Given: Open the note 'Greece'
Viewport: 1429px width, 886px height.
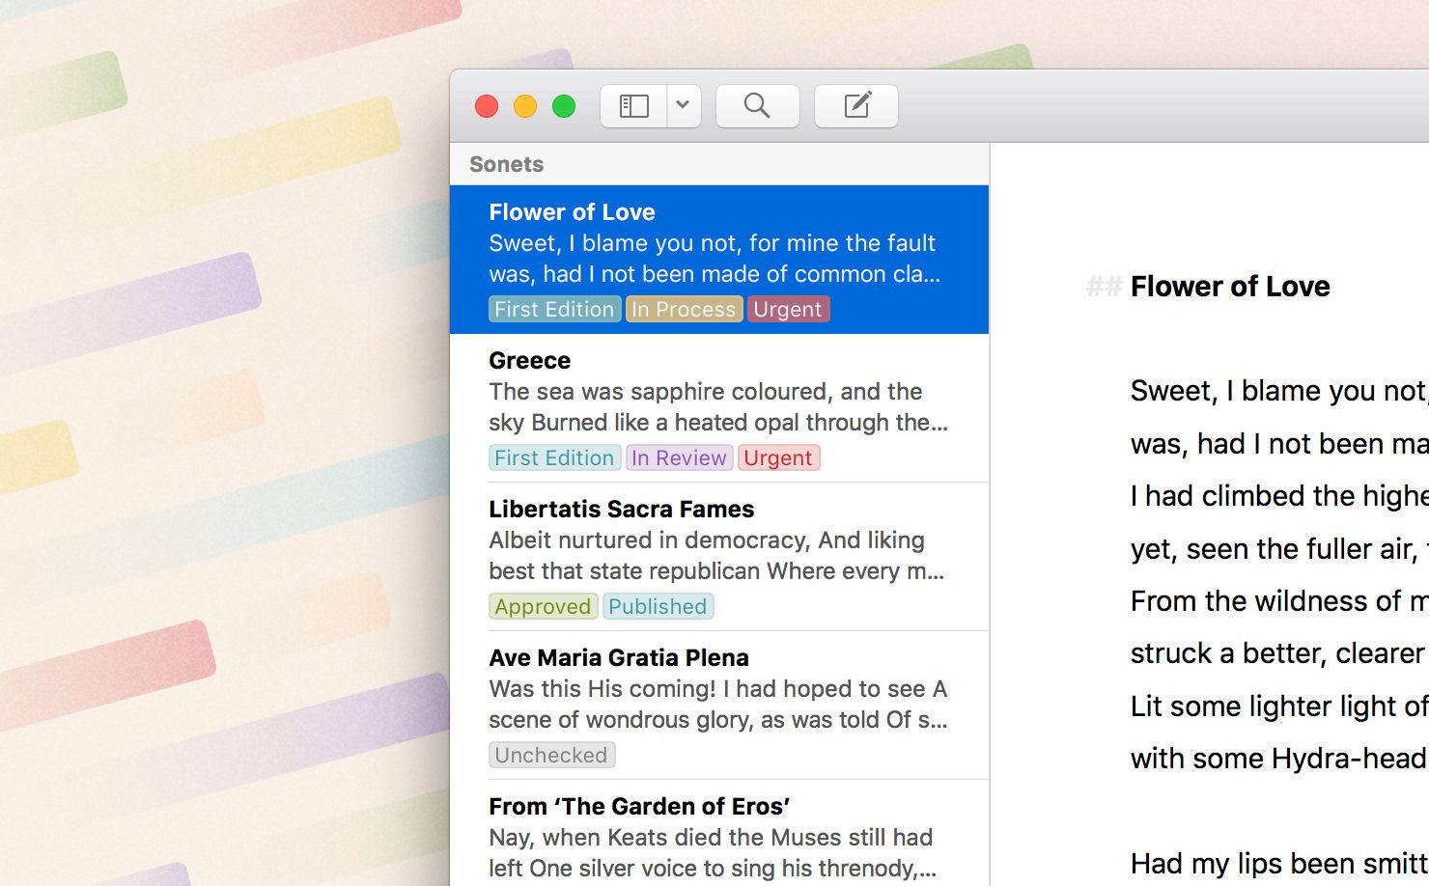Looking at the screenshot, I should [x=529, y=360].
